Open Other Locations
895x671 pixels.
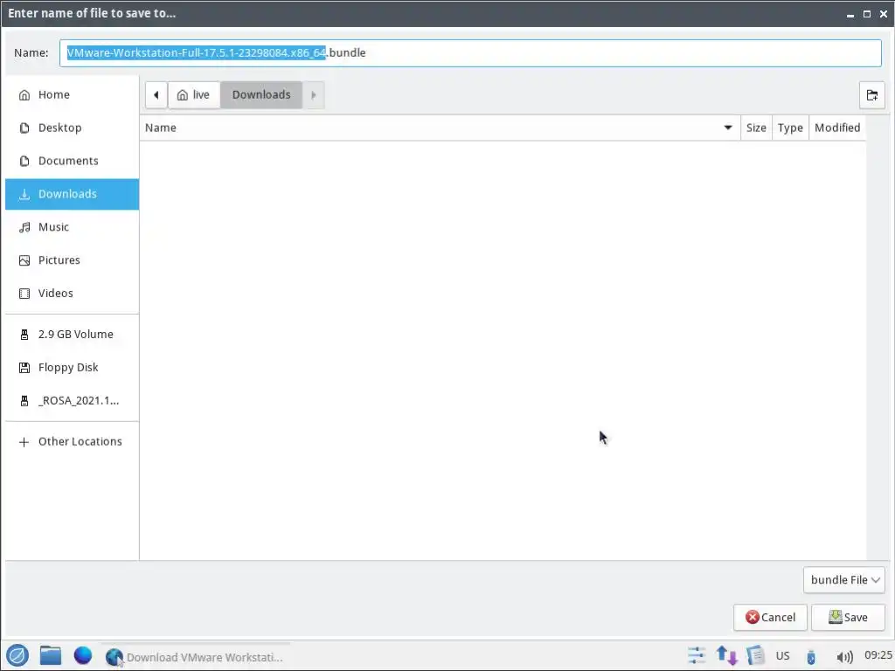pos(72,441)
